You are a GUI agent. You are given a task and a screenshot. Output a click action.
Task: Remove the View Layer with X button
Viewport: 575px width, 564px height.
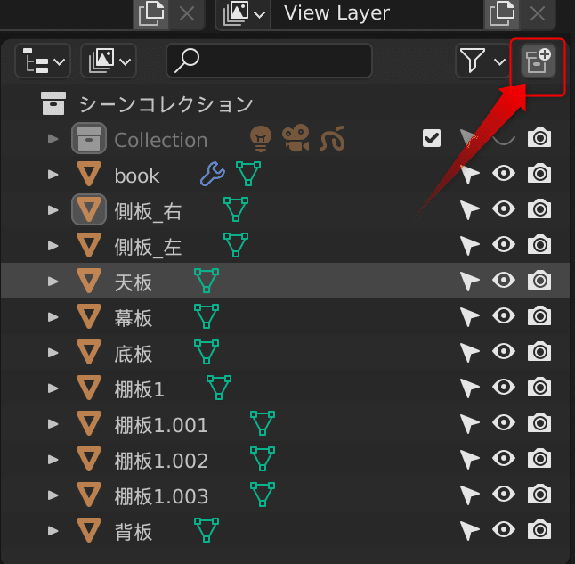[538, 14]
